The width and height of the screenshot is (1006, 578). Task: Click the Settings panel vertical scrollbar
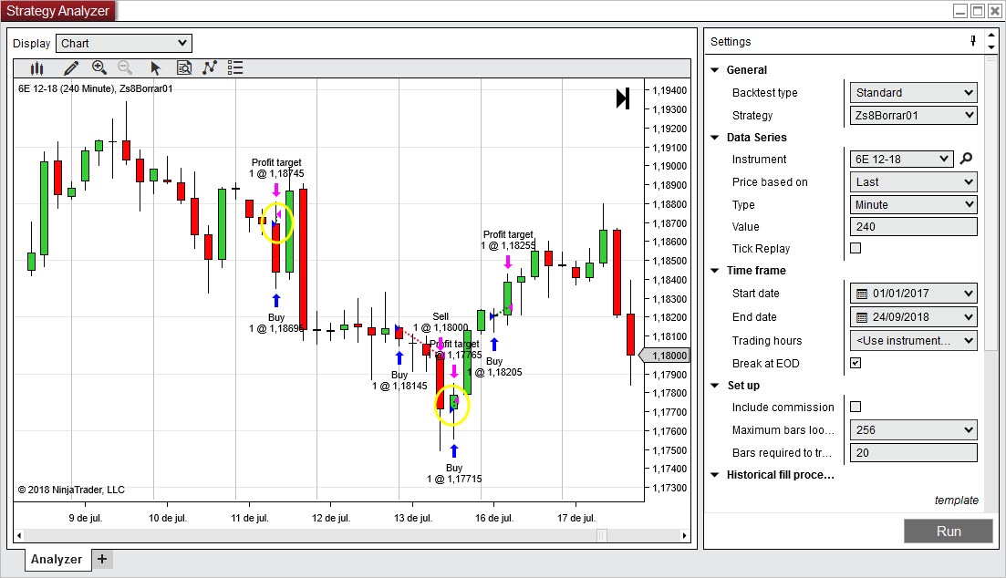tap(991, 202)
